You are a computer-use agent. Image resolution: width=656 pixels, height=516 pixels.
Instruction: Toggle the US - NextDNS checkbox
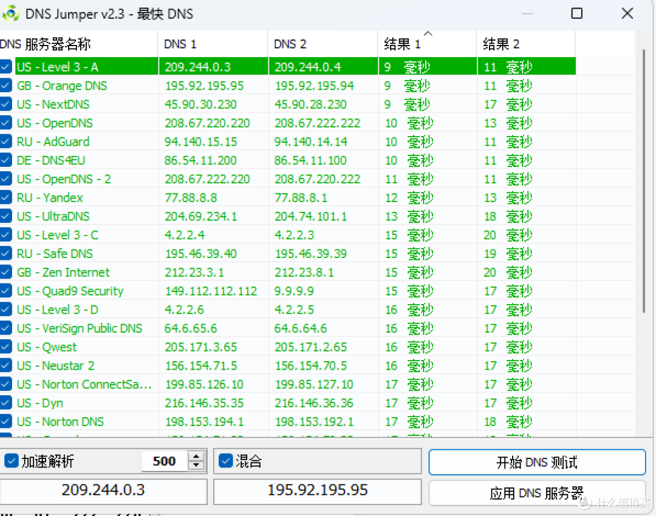click(x=5, y=104)
